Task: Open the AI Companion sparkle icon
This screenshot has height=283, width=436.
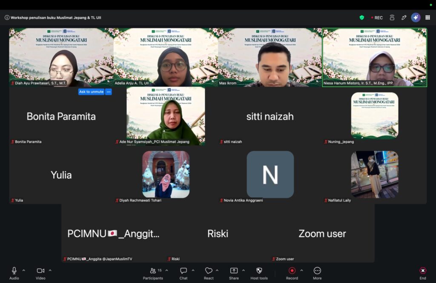Action: pos(416,17)
